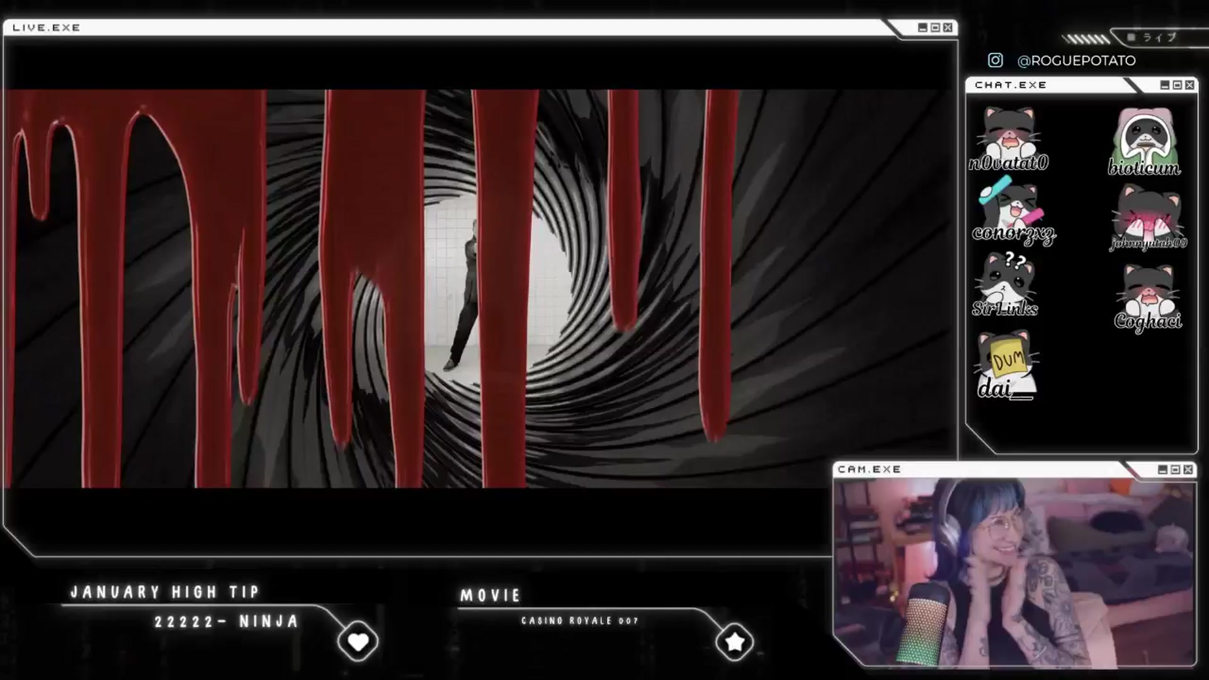This screenshot has height=680, width=1209.
Task: Select conorzxz cat avatar in chat
Action: (1013, 212)
